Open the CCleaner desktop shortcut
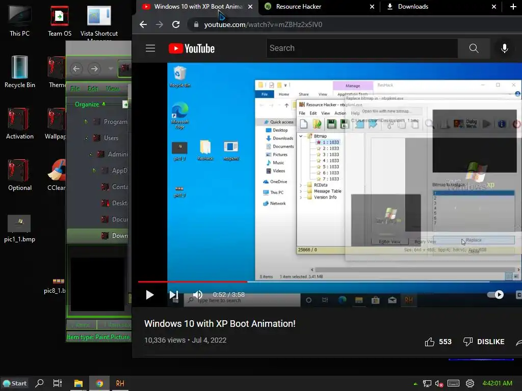This screenshot has width=522, height=391. pyautogui.click(x=57, y=175)
